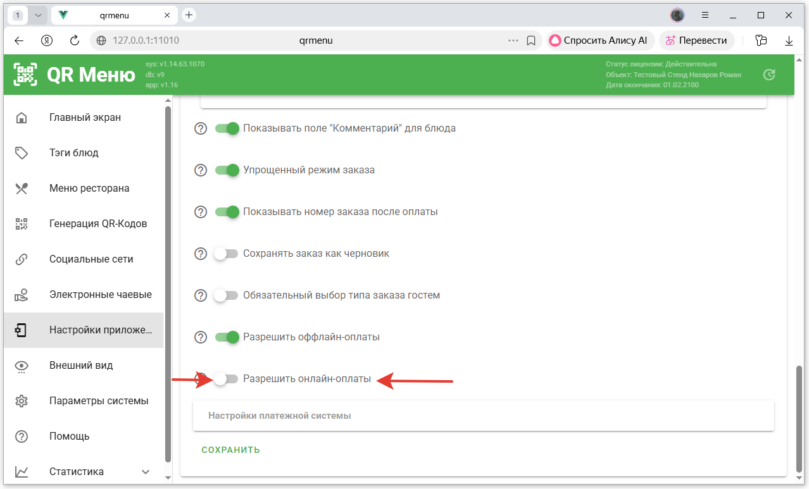Go to Главный экран in sidebar

[x=85, y=118]
